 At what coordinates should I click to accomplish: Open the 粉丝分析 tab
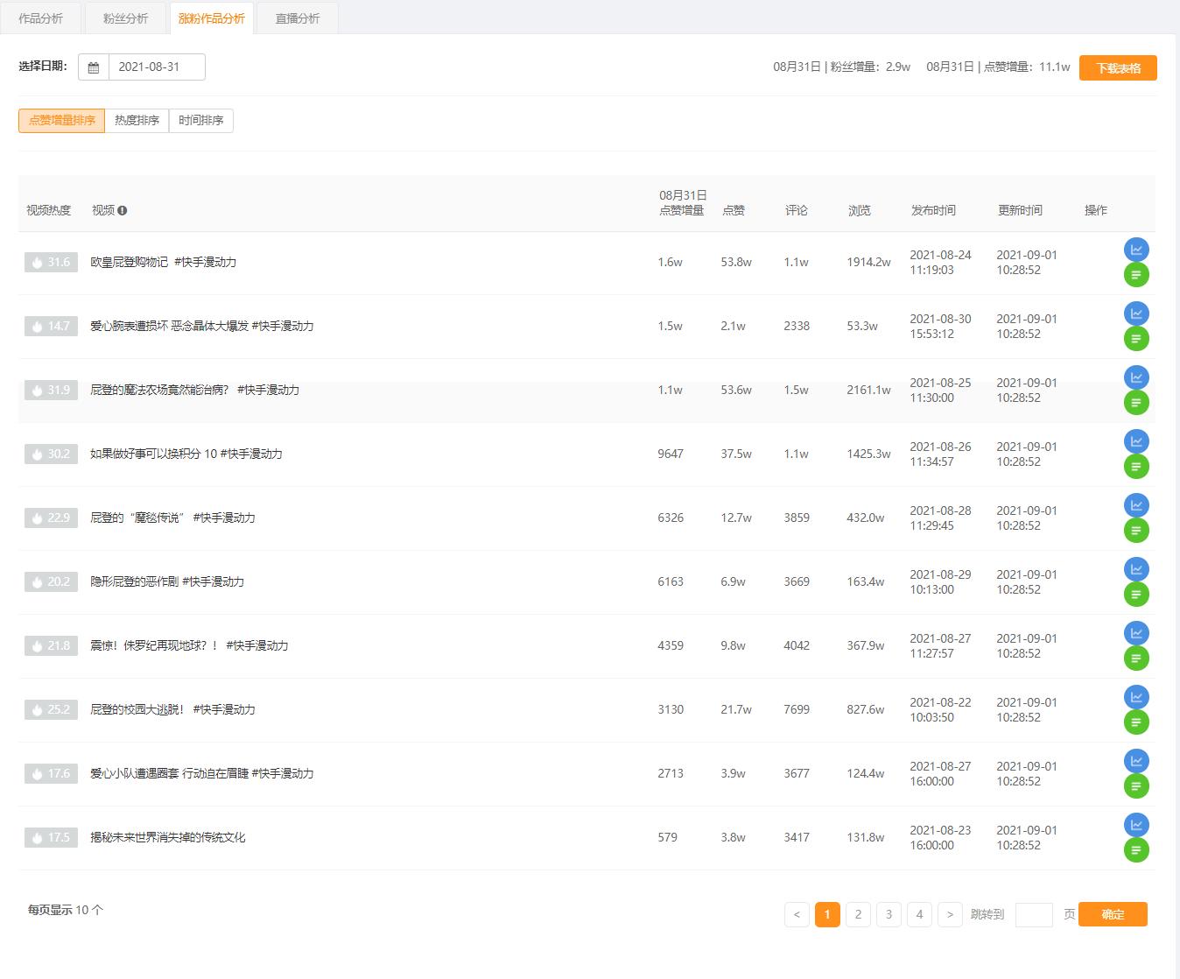(x=125, y=18)
